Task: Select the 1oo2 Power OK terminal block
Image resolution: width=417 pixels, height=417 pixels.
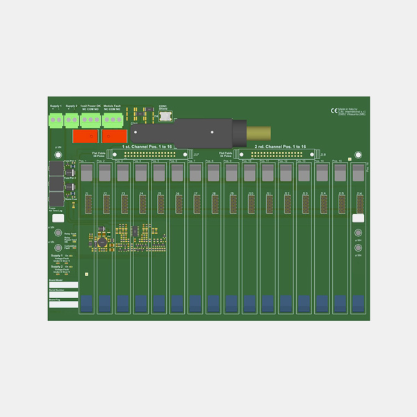Action: click(91, 120)
